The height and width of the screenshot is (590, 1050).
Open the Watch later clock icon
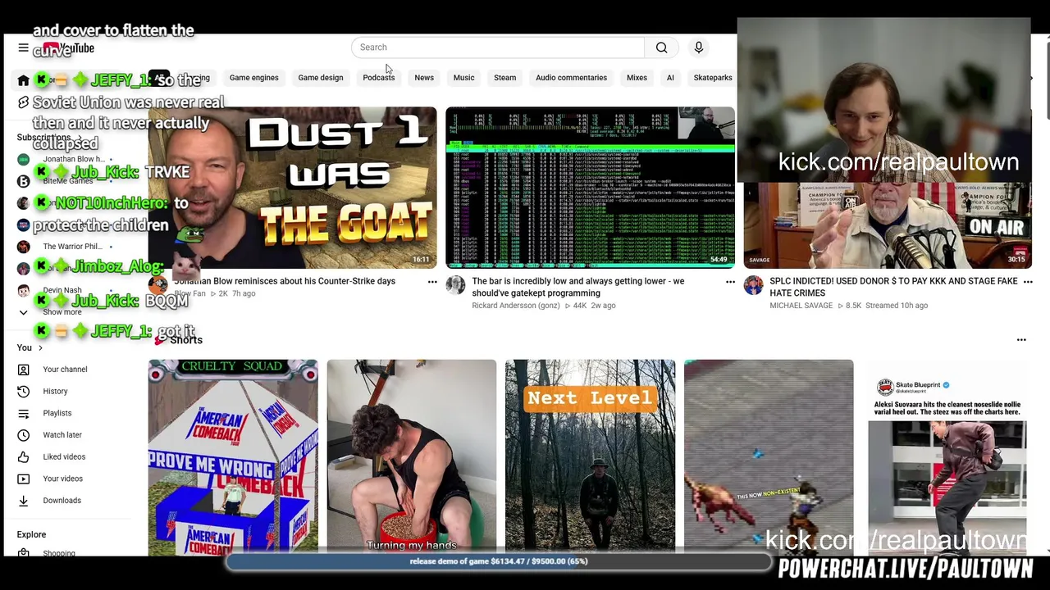23,435
